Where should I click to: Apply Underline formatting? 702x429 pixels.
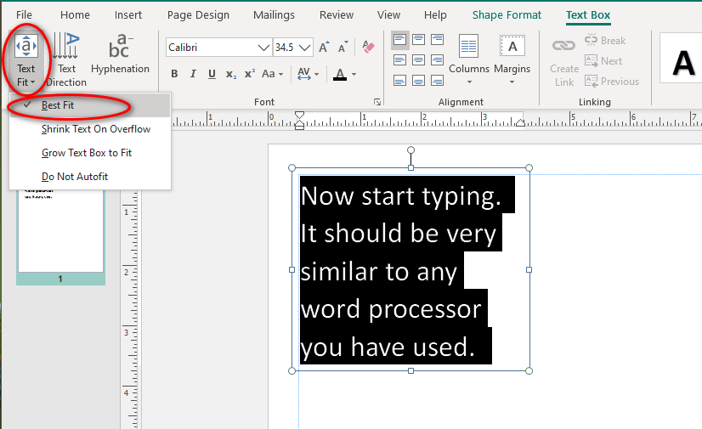[212, 74]
